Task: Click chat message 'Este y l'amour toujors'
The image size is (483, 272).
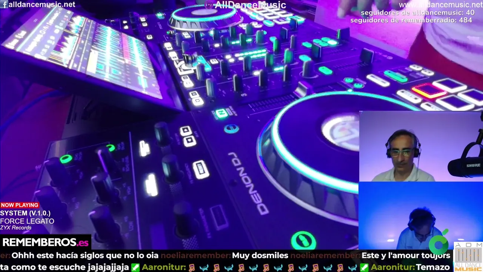Action: pos(406,255)
